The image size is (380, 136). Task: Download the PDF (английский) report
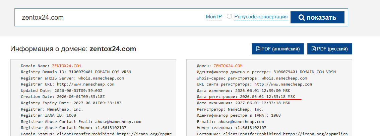[278, 49]
